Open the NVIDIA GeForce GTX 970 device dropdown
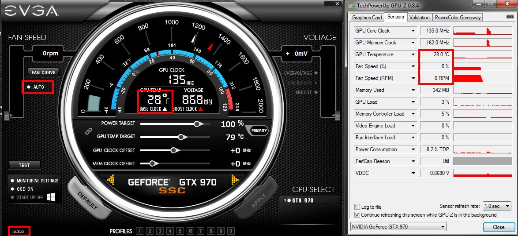Screen dimensions: 518x236 pos(398,227)
